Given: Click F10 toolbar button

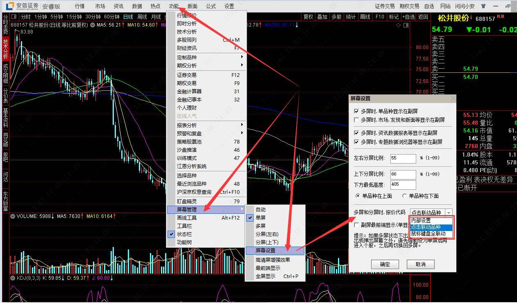Looking at the screenshot, I should 380,17.
